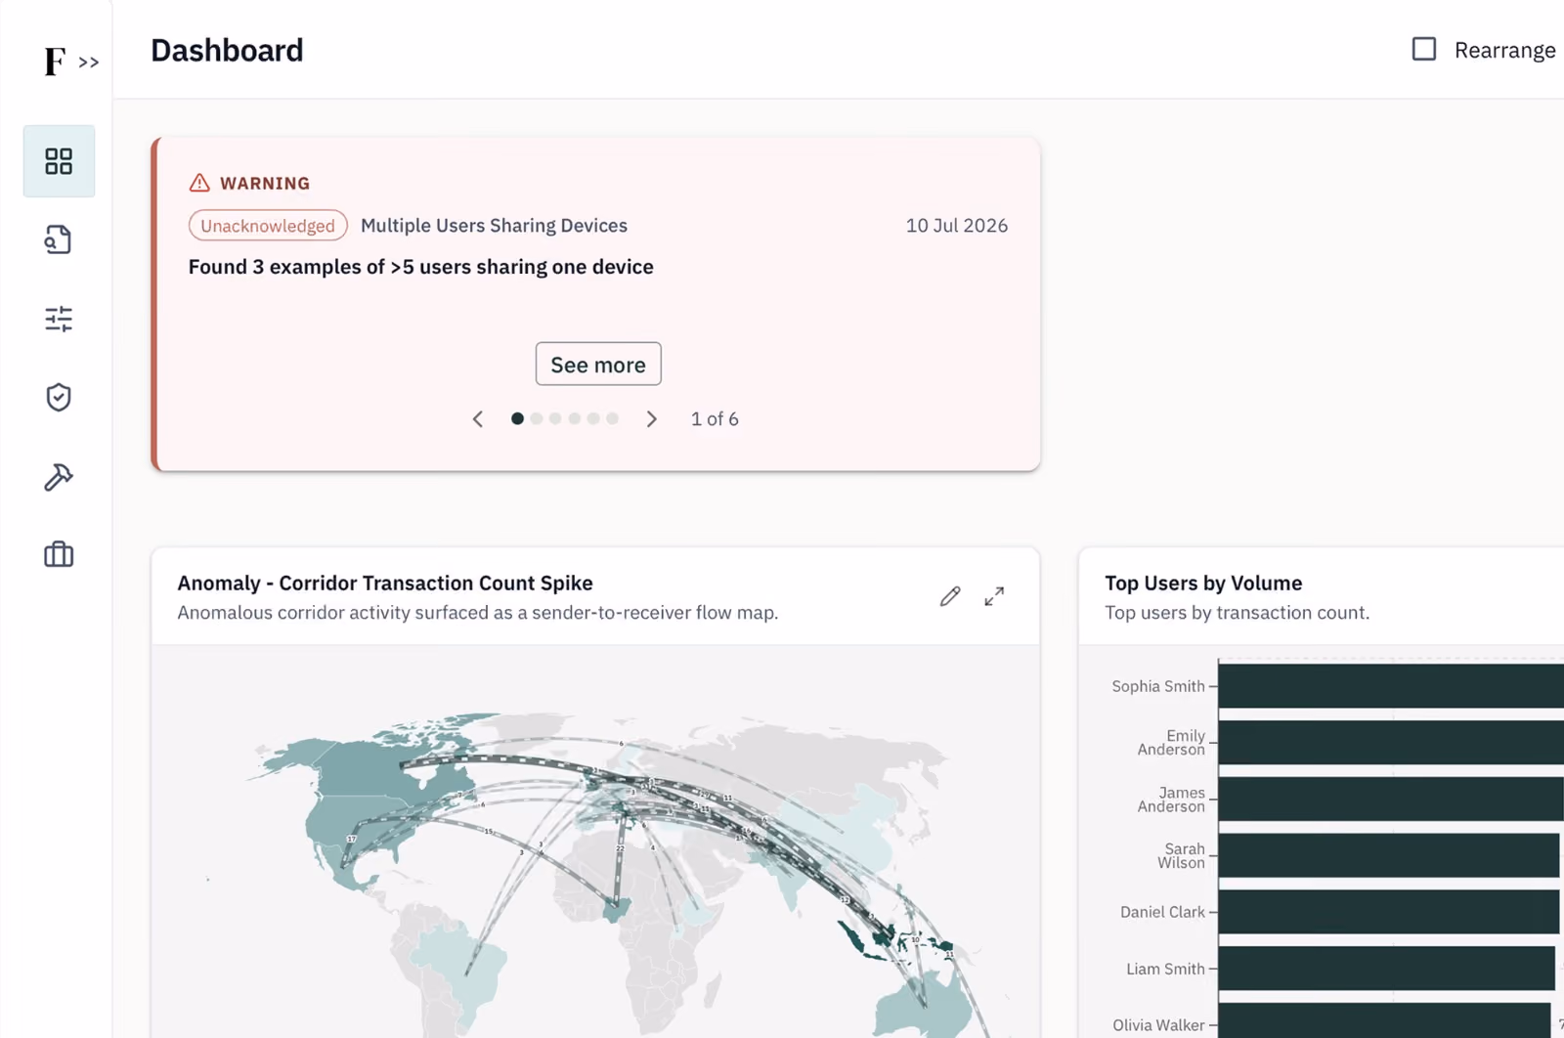Click the WARNING heading label
Image resolution: width=1564 pixels, height=1038 pixels.
[265, 184]
